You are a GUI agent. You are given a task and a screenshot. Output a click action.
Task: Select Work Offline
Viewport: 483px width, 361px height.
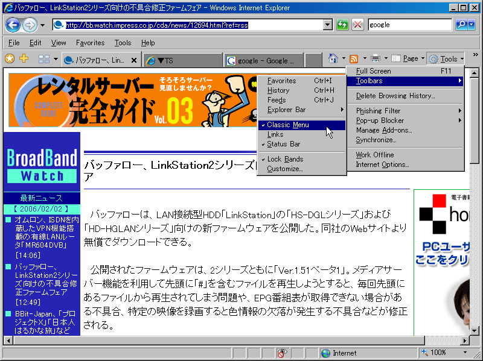(405, 155)
